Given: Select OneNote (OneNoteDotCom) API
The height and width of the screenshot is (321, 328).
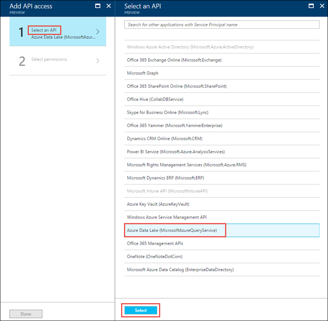Looking at the screenshot, I should coord(222,257).
